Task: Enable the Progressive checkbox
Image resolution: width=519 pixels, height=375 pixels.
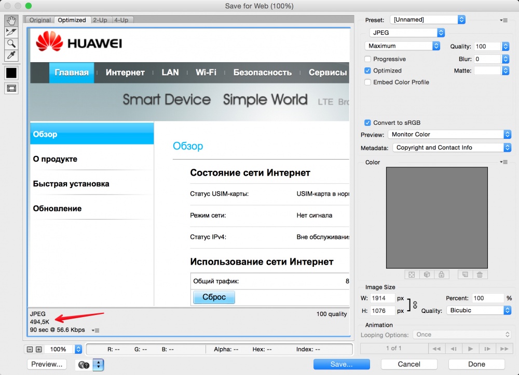Action: click(x=367, y=59)
